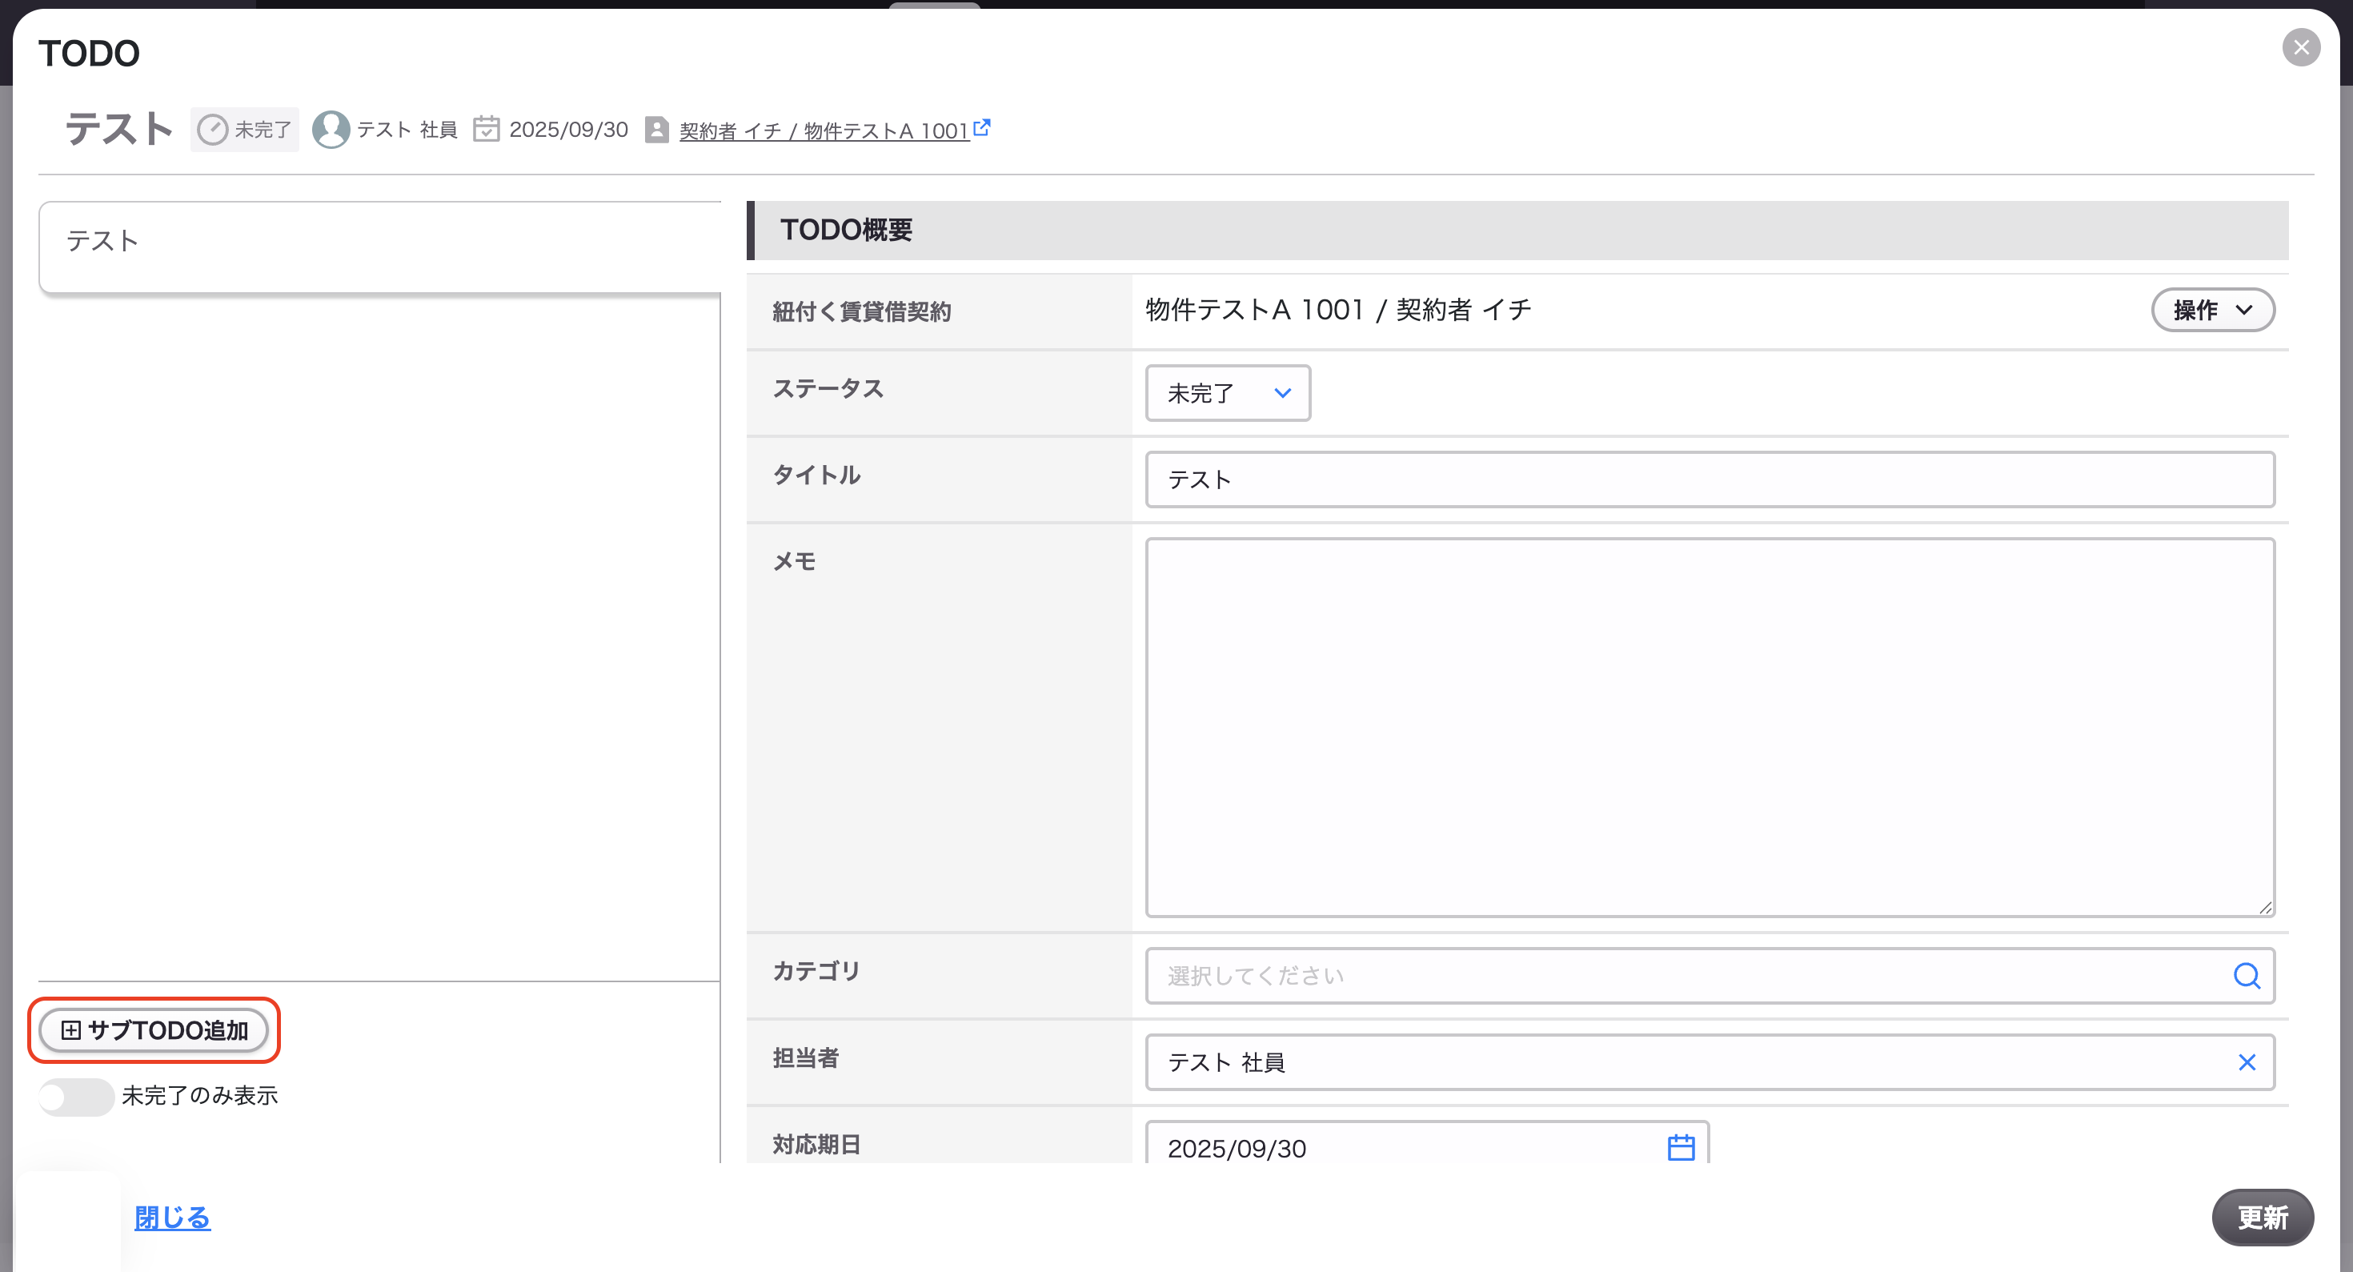This screenshot has width=2353, height=1272.
Task: Click the TODO概要 section header
Action: [x=1517, y=230]
